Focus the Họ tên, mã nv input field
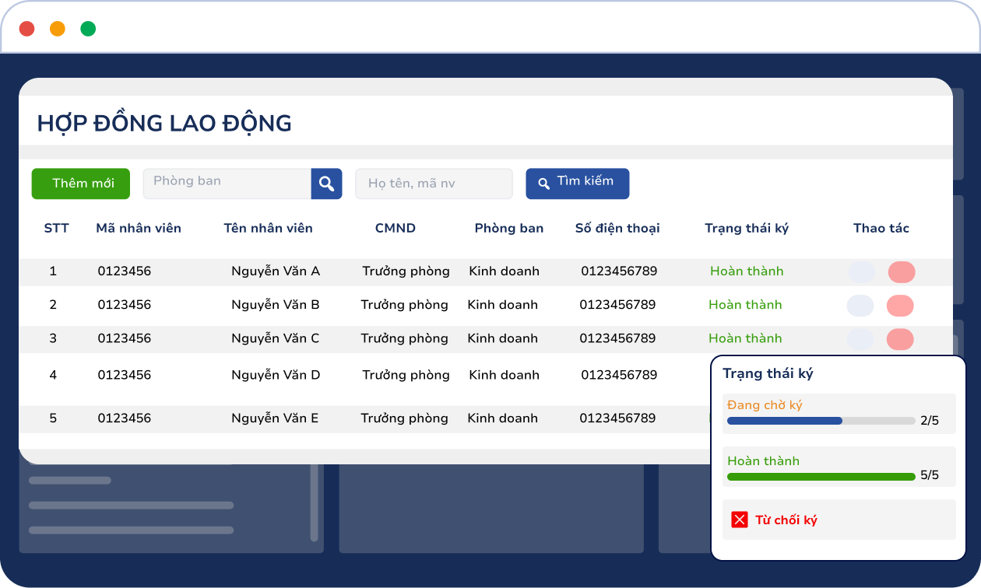981x588 pixels. point(434,184)
